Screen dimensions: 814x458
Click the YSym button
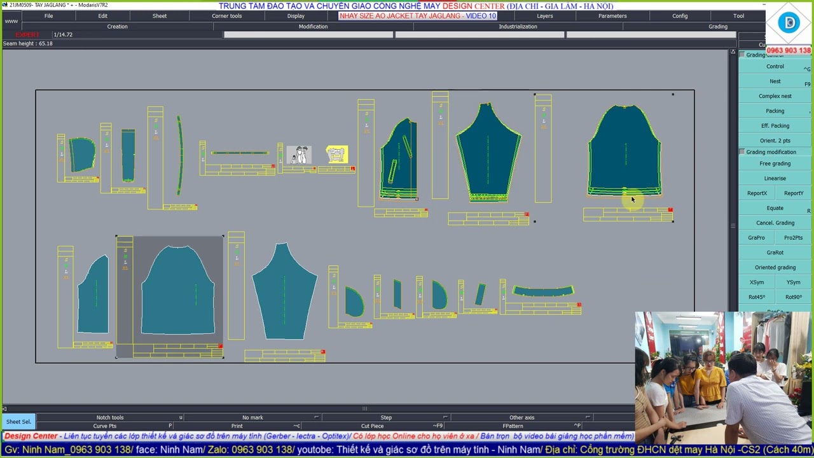click(x=793, y=282)
